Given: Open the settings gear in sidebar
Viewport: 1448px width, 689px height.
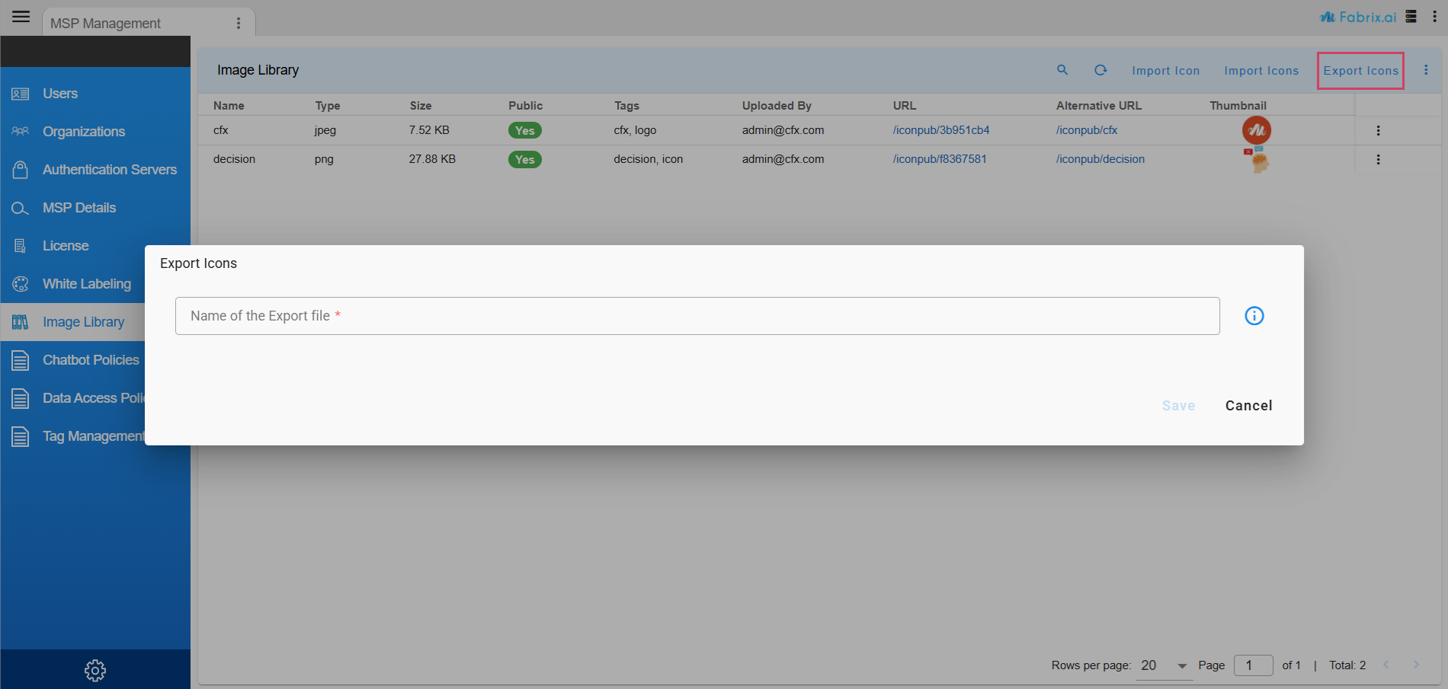Looking at the screenshot, I should pos(95,671).
